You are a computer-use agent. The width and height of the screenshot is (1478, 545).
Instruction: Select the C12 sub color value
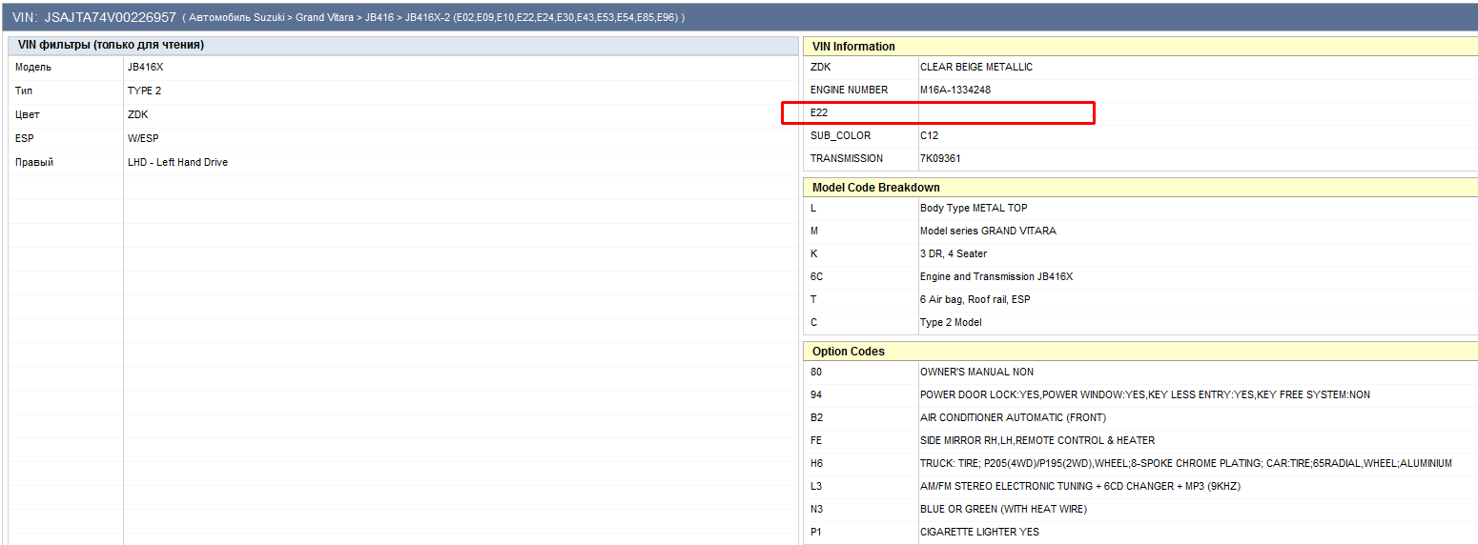point(930,136)
